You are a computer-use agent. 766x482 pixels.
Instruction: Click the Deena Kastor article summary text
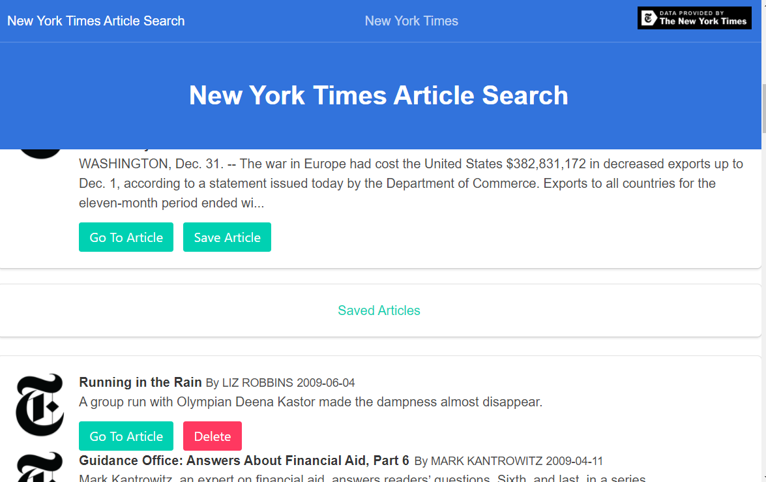click(311, 402)
